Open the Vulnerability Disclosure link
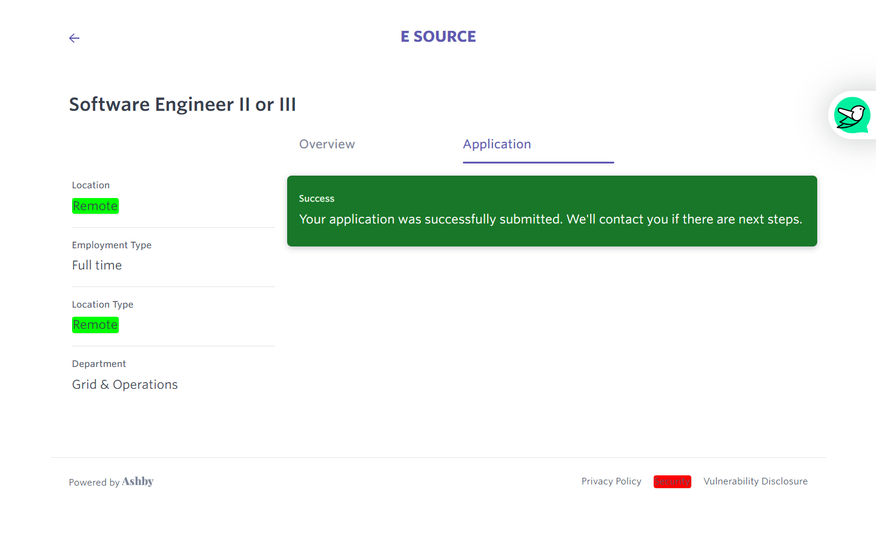Viewport: 876px width, 545px height. pyautogui.click(x=755, y=481)
